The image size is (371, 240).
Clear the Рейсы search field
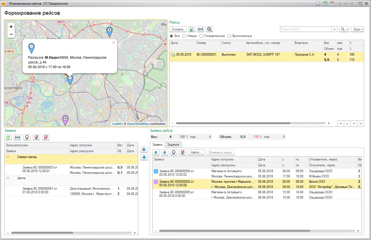pyautogui.click(x=335, y=29)
